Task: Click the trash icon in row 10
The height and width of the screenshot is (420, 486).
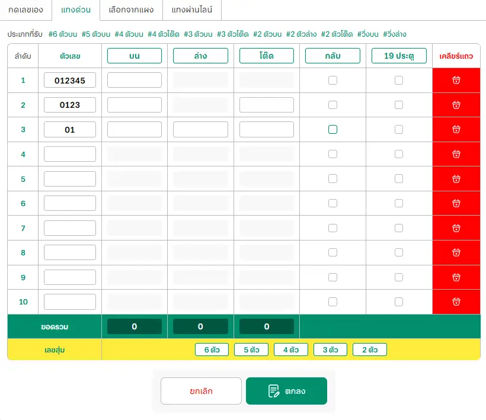Action: click(456, 302)
